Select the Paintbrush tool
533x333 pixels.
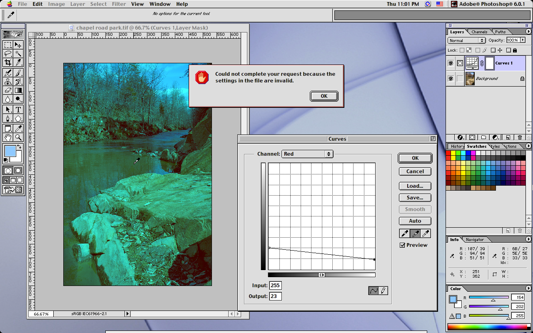tap(18, 73)
